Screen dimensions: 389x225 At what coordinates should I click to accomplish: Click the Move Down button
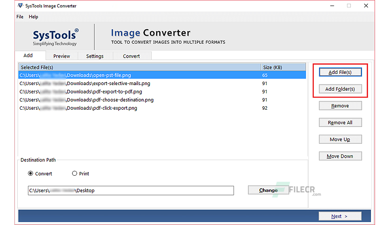340,156
